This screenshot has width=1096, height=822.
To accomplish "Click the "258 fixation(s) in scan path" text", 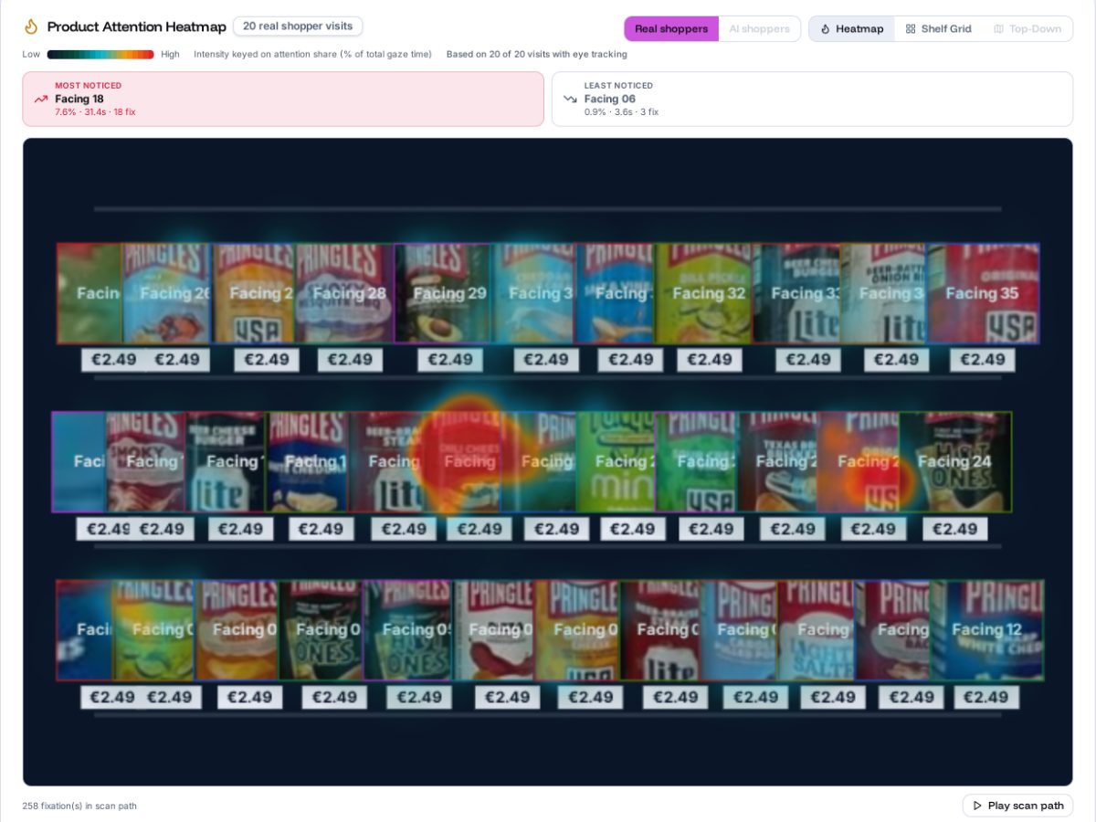I will (79, 806).
